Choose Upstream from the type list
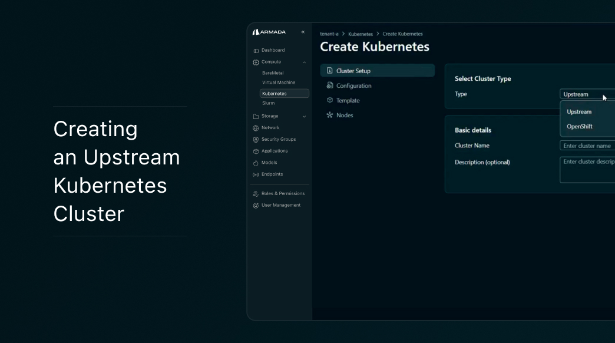Viewport: 615px width, 343px height. click(579, 112)
